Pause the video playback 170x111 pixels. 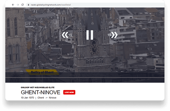[x=90, y=35]
